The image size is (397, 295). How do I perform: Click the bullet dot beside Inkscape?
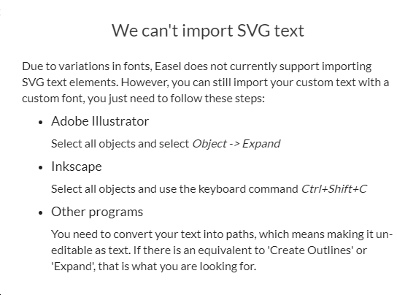click(x=41, y=168)
